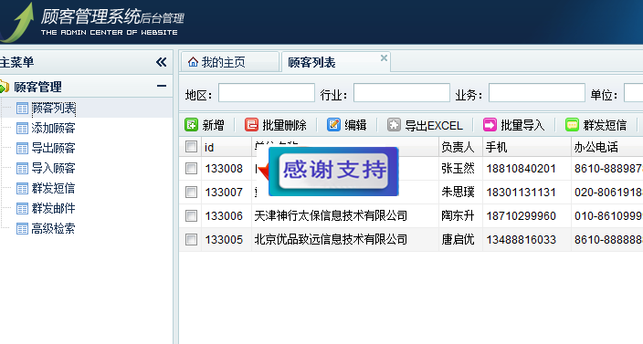Switch to the 我的主页 tab

tap(230, 62)
